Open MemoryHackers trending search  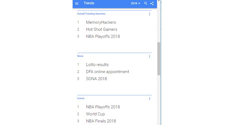[101, 22]
